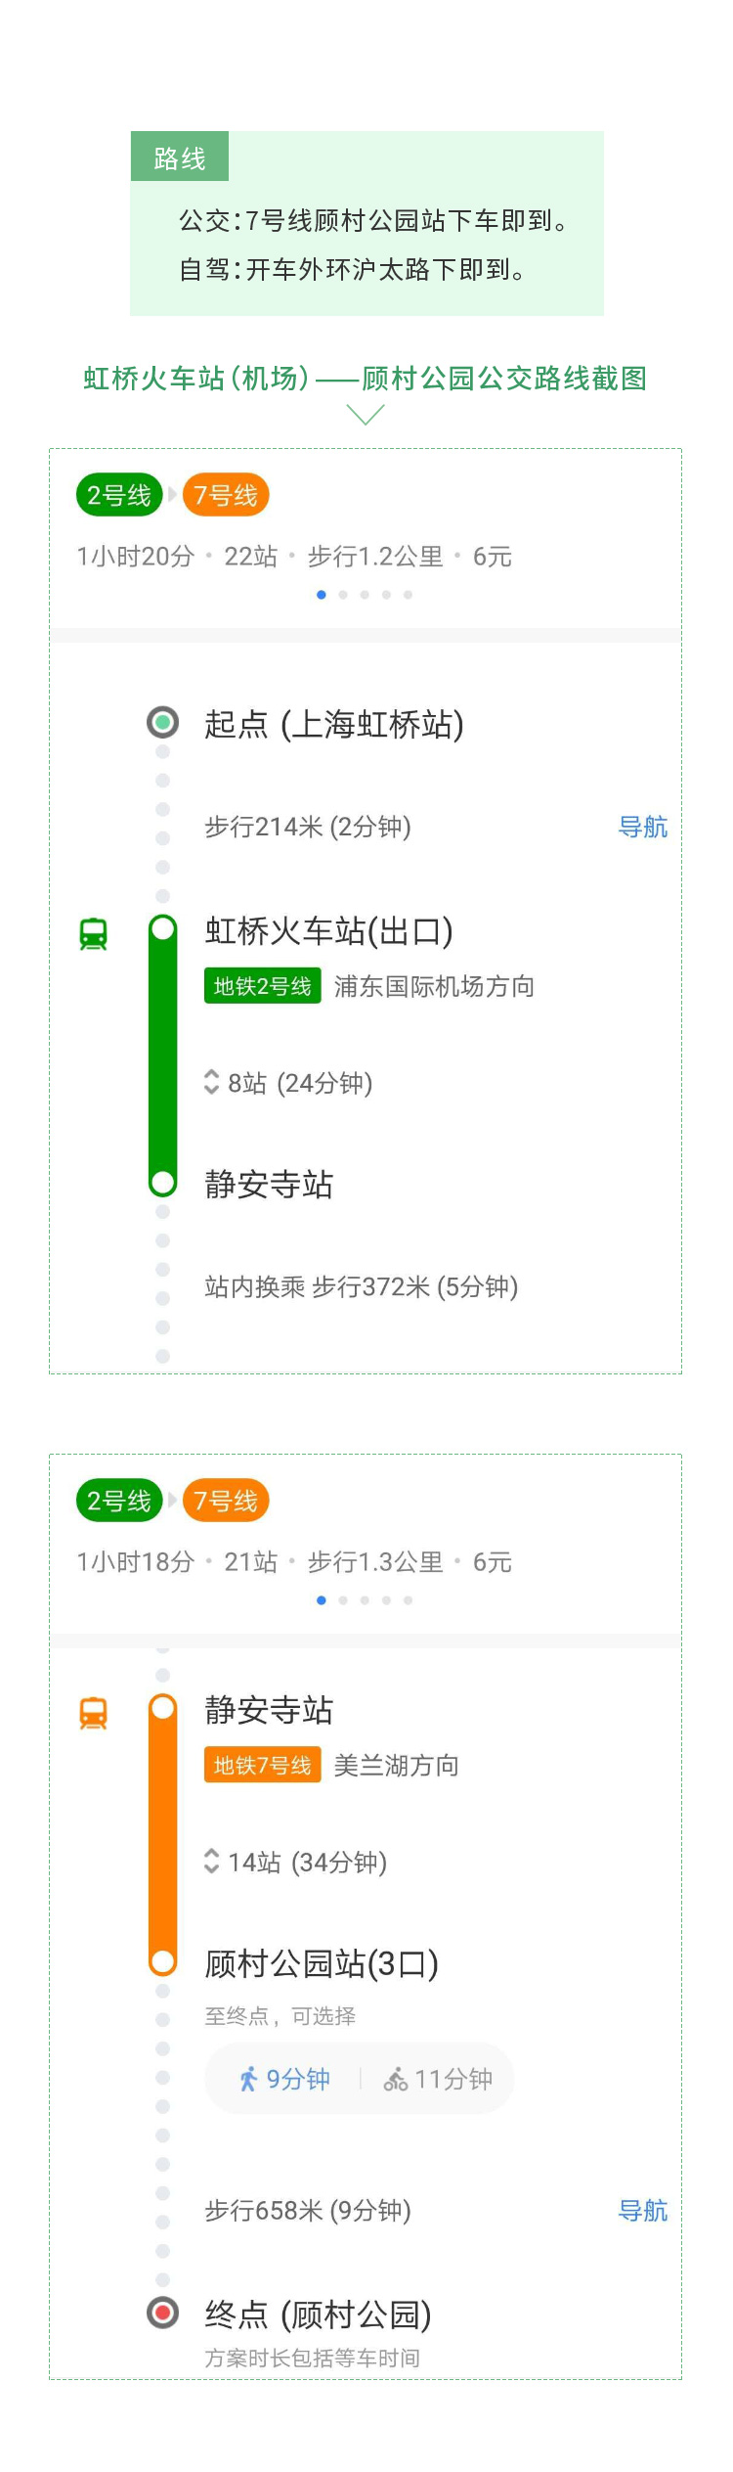
Task: Click the 地铁2号线 green label
Action: (262, 986)
